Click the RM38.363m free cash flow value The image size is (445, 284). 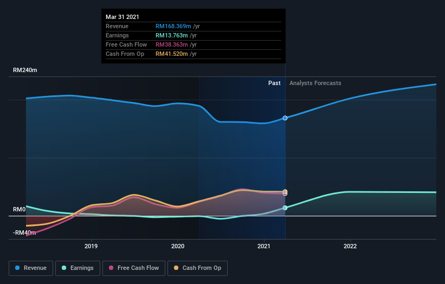click(x=172, y=44)
